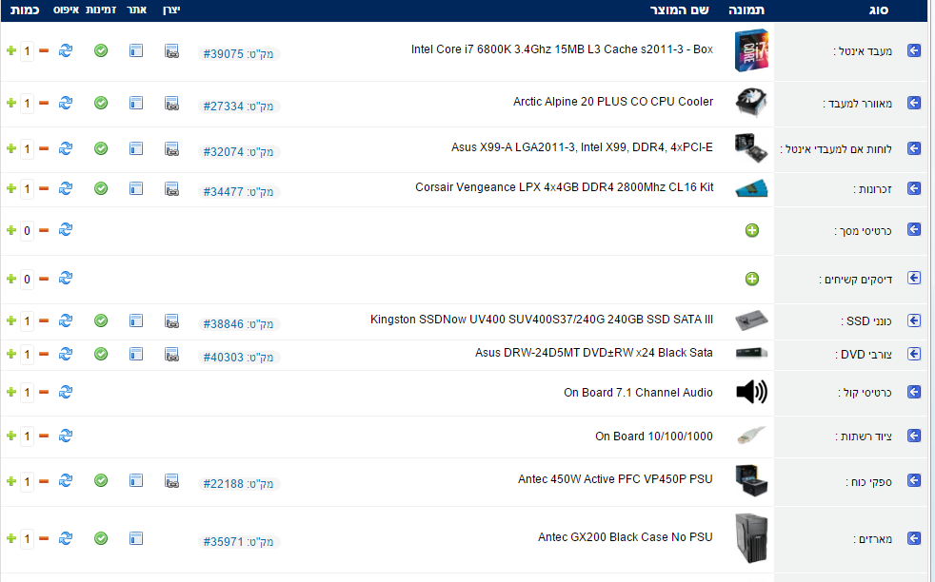Image resolution: width=935 pixels, height=582 pixels.
Task: Reset the Arctic Alpine 20 cooler row
Action: click(x=66, y=103)
